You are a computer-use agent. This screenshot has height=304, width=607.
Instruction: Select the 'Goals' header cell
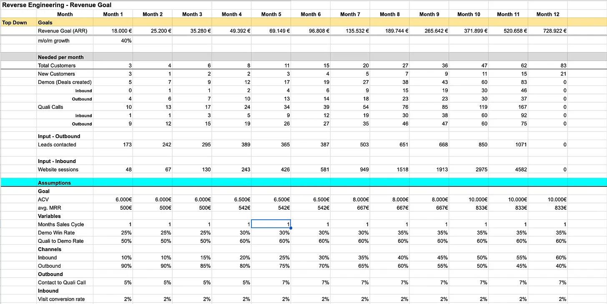pos(45,23)
